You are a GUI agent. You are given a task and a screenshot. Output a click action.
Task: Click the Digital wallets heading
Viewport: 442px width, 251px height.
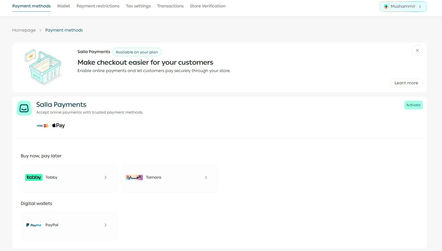coord(36,203)
